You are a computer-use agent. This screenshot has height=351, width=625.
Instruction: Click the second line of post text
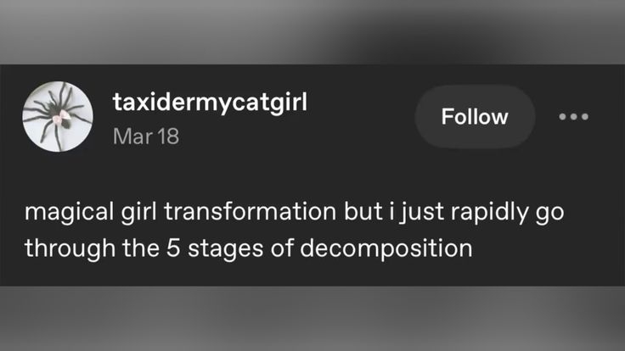pos(247,248)
